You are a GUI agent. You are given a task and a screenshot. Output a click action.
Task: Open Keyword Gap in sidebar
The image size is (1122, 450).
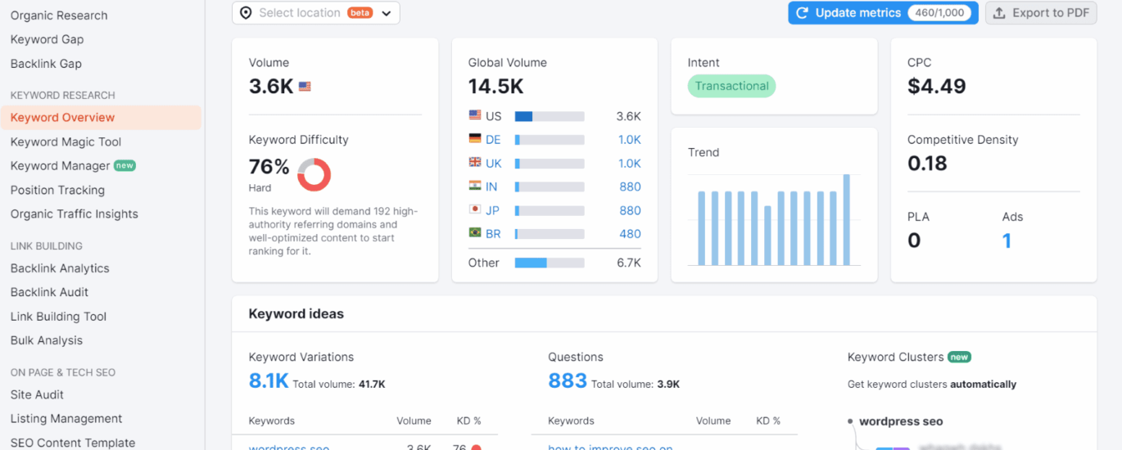pyautogui.click(x=47, y=39)
